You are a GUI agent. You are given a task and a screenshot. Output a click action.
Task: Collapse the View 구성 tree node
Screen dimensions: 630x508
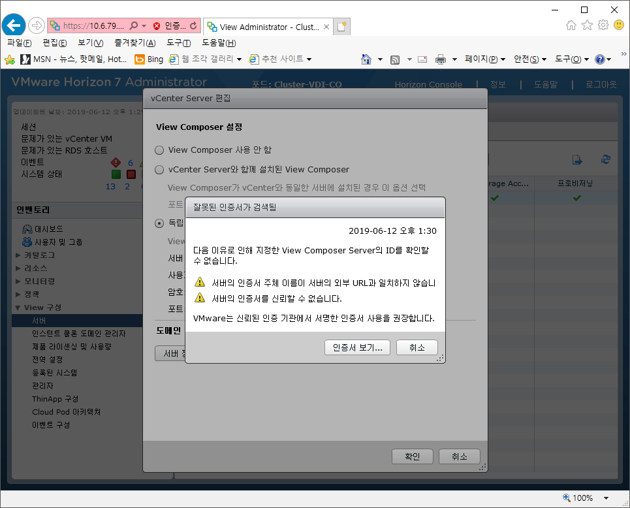click(x=18, y=308)
